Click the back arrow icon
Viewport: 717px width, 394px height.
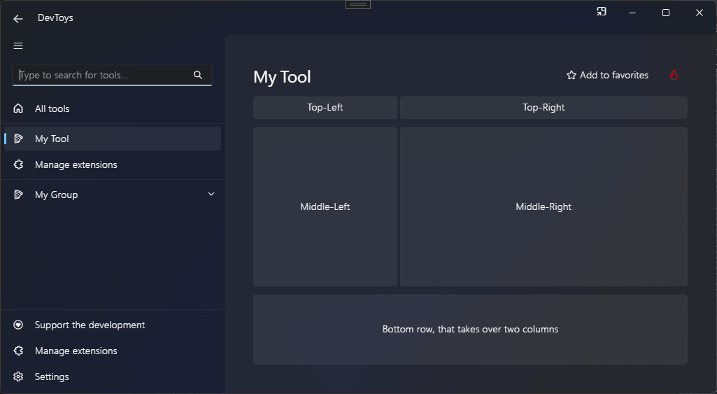tap(17, 18)
